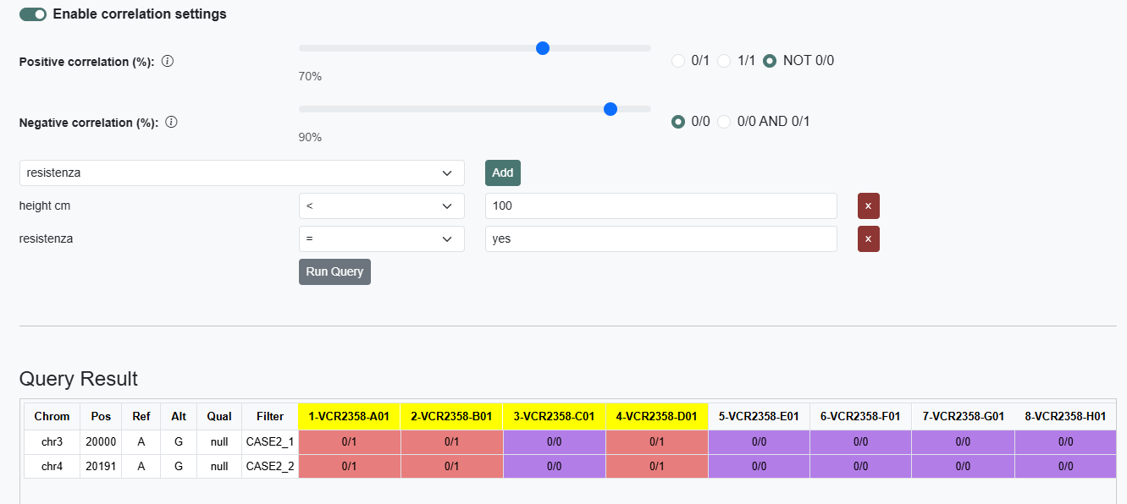Remove the resistenza filter row
This screenshot has height=504, width=1127.
pos(868,239)
